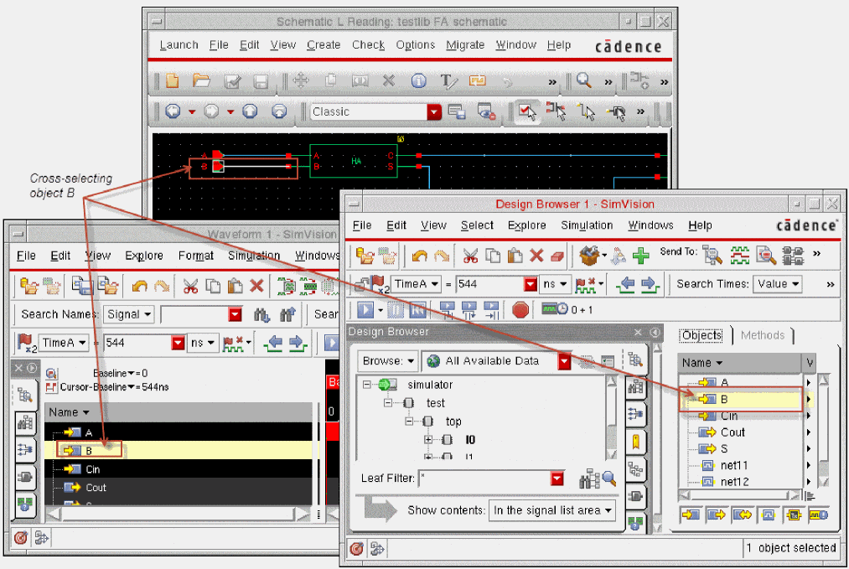This screenshot has height=569, width=849.
Task: Click previous edge arrow in Design Browser
Action: click(627, 284)
